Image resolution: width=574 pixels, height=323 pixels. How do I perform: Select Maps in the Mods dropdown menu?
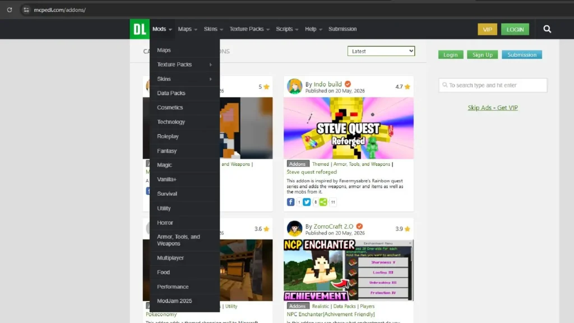tap(184, 50)
